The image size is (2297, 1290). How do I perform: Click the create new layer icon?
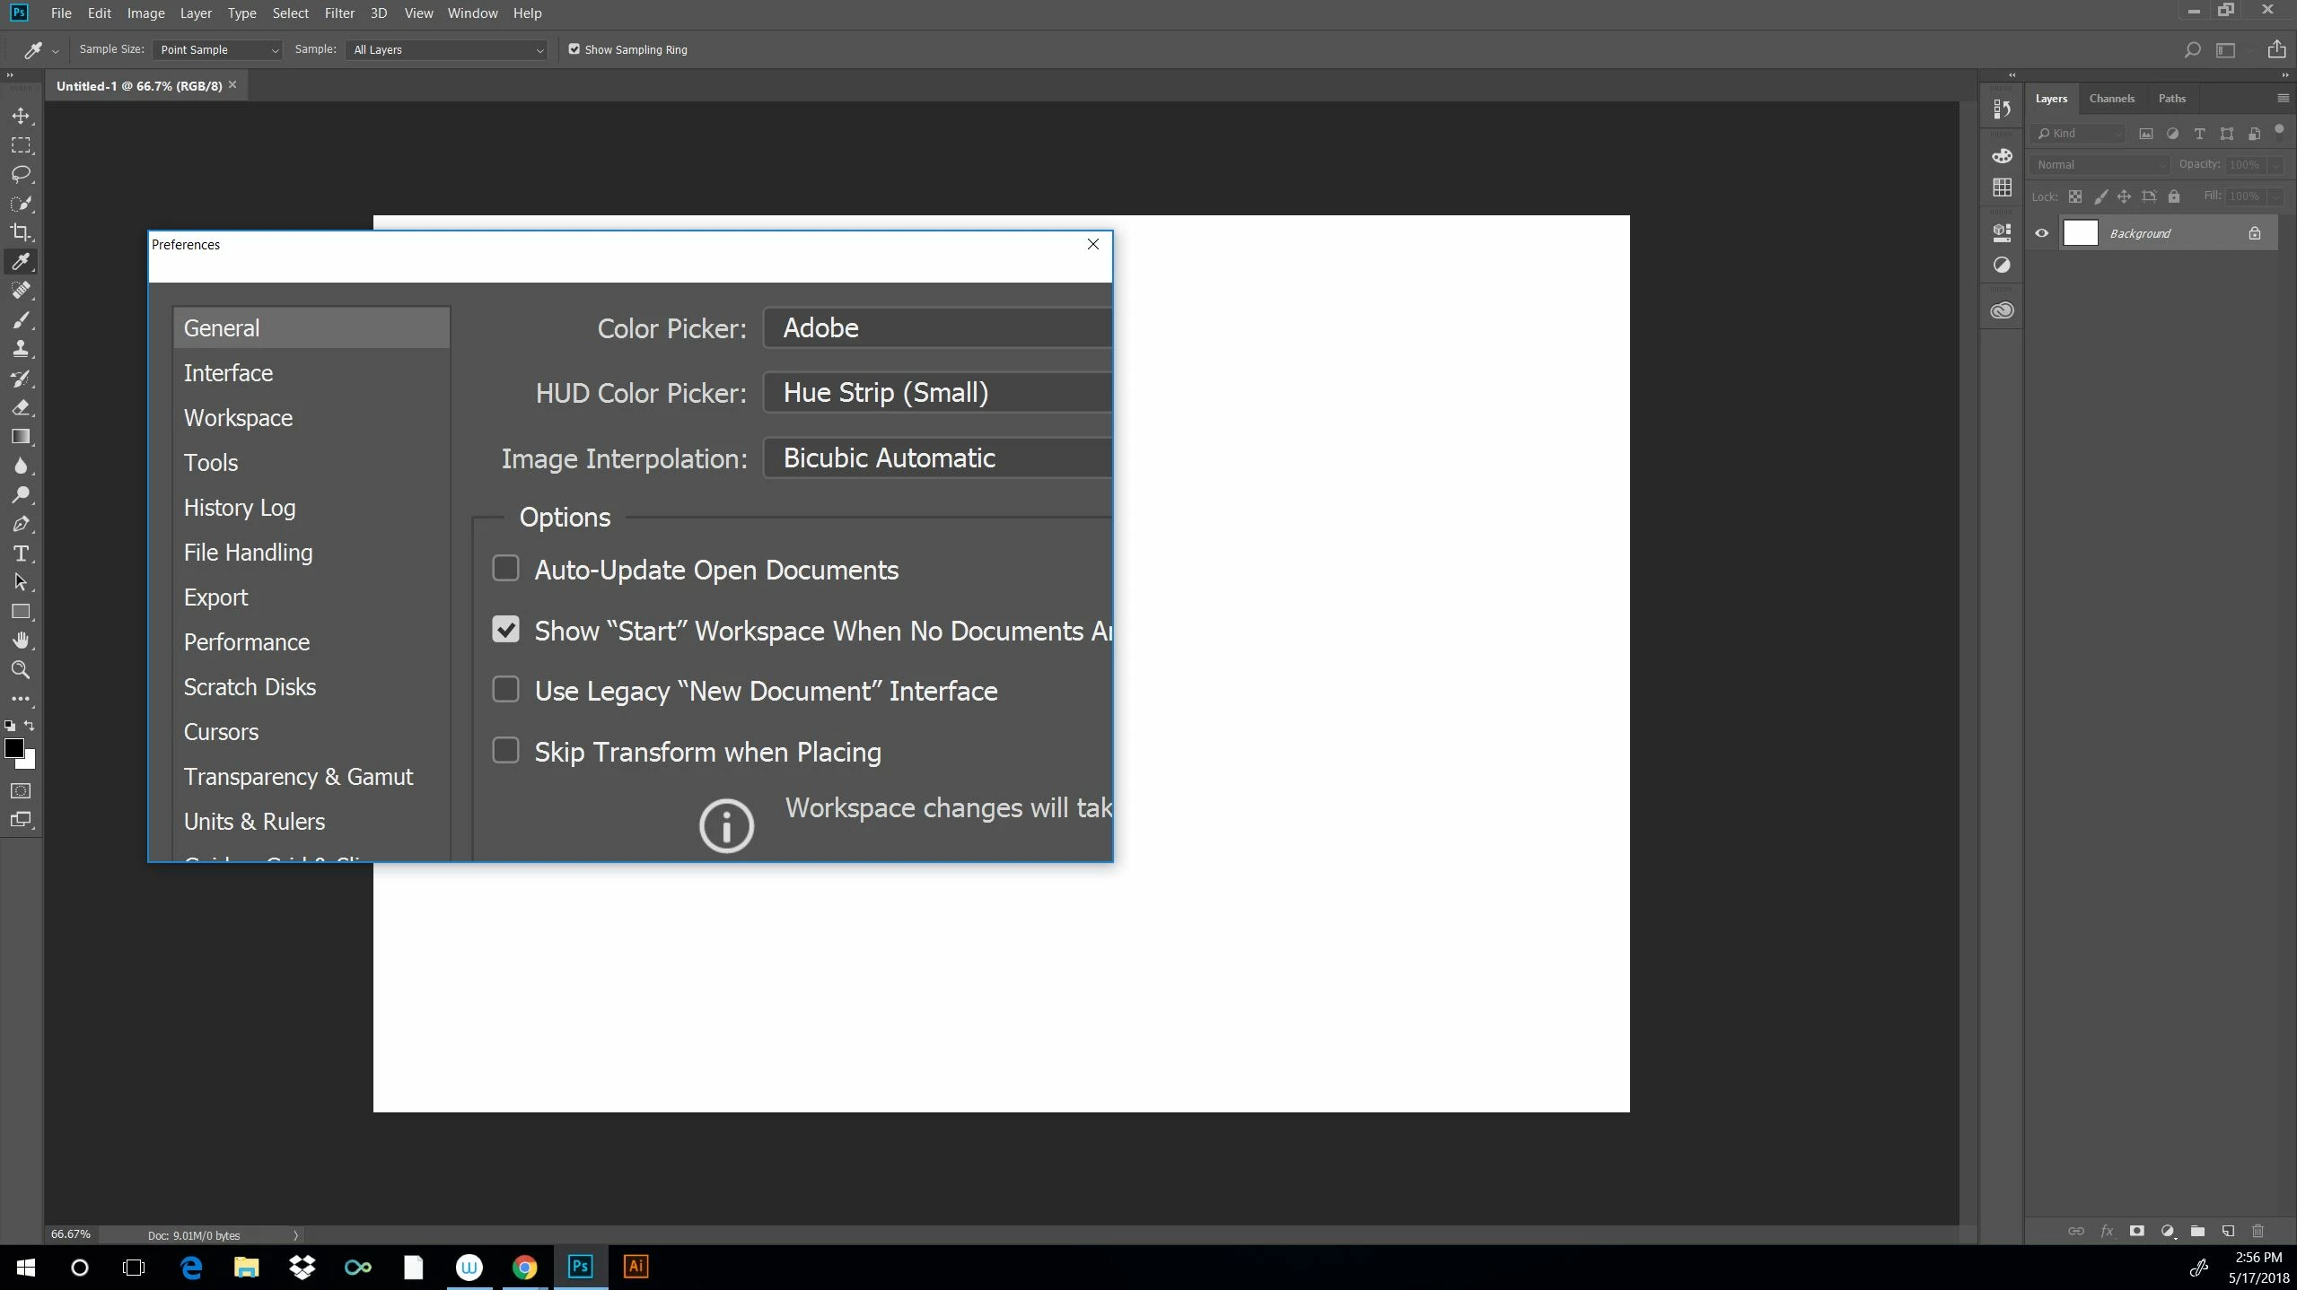(2228, 1231)
